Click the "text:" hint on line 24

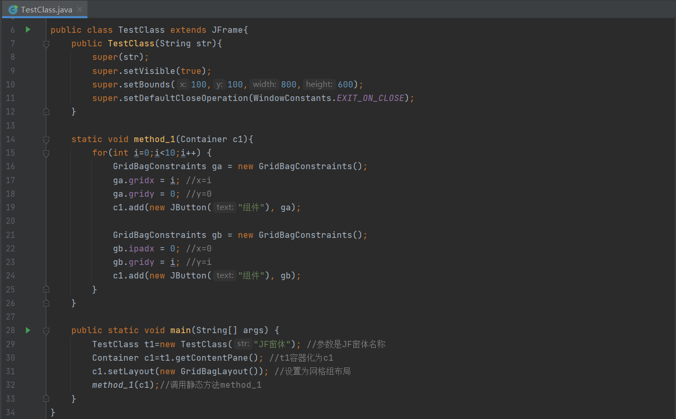point(225,275)
